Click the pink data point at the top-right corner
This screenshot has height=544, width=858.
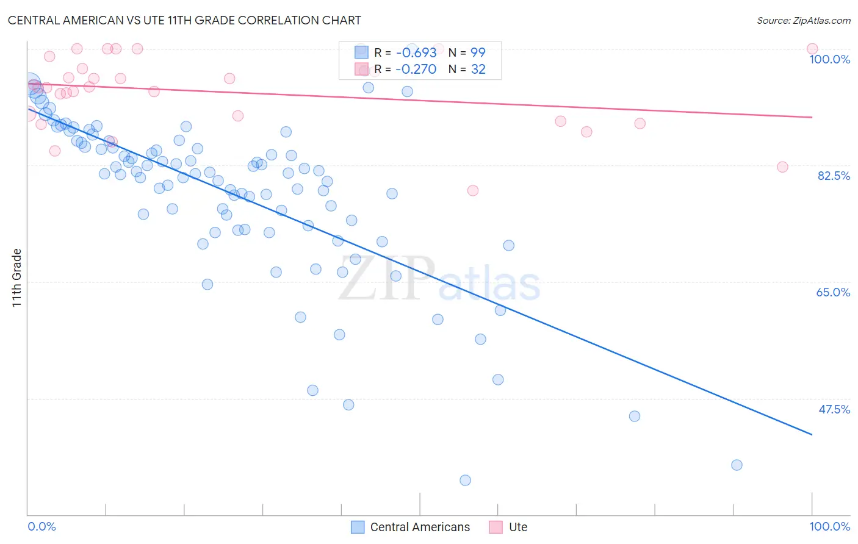(812, 49)
